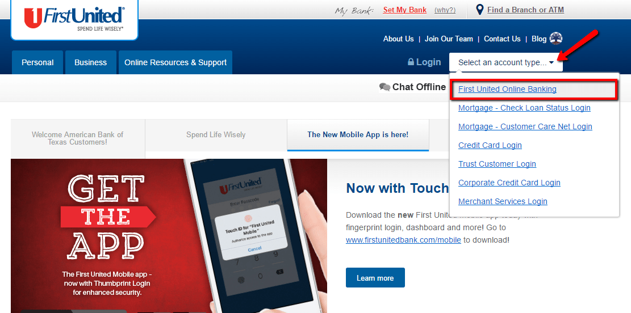Click the Set My Bank link
631x313 pixels.
pyautogui.click(x=404, y=10)
